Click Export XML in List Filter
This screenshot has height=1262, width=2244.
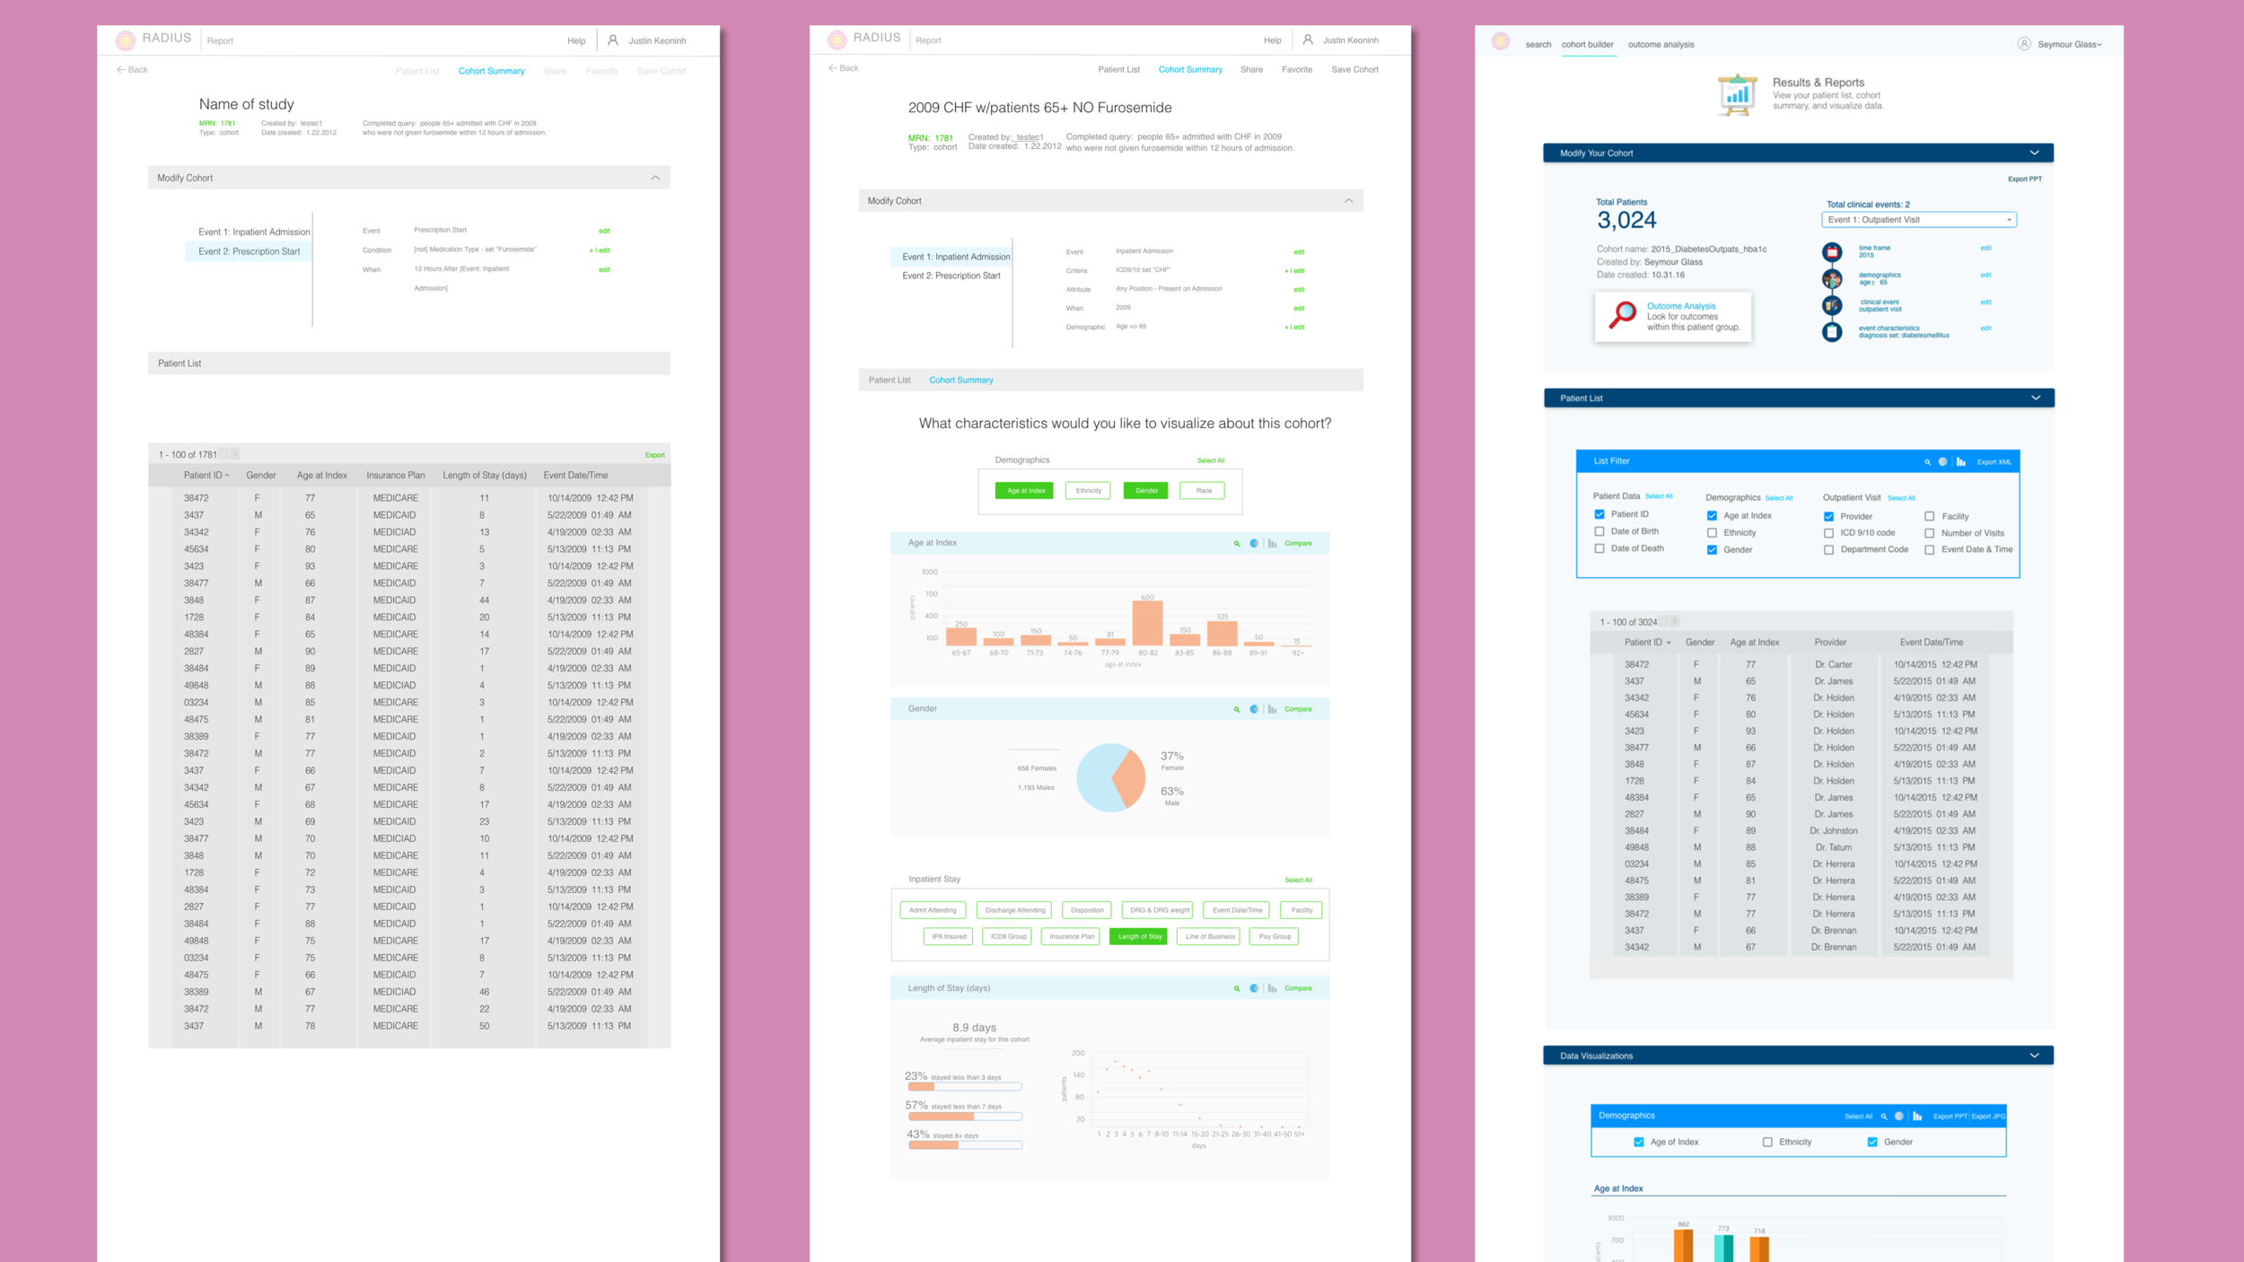click(1994, 462)
